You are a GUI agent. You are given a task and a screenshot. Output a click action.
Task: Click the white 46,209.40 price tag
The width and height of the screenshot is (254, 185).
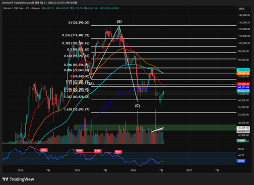(x=243, y=128)
